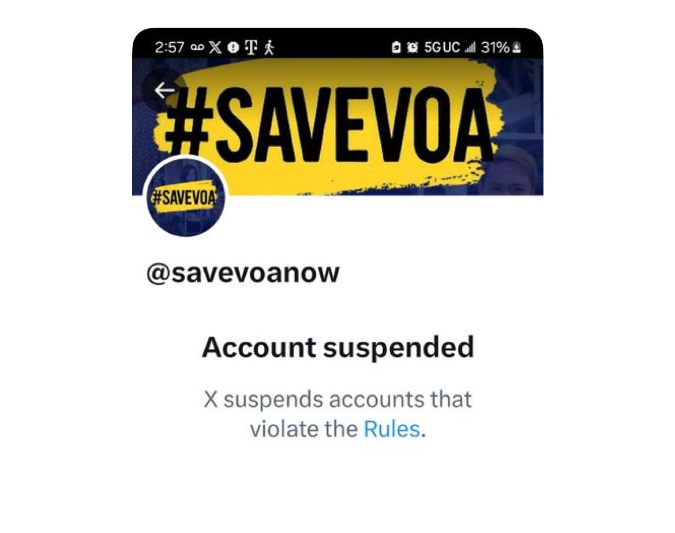
Task: Tap the 5G UC network indicator
Action: [442, 47]
